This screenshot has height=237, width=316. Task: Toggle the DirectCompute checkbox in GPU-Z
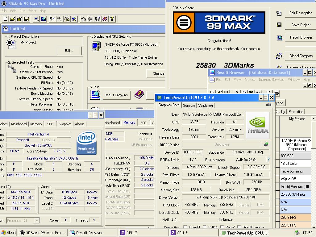[x=239, y=227]
